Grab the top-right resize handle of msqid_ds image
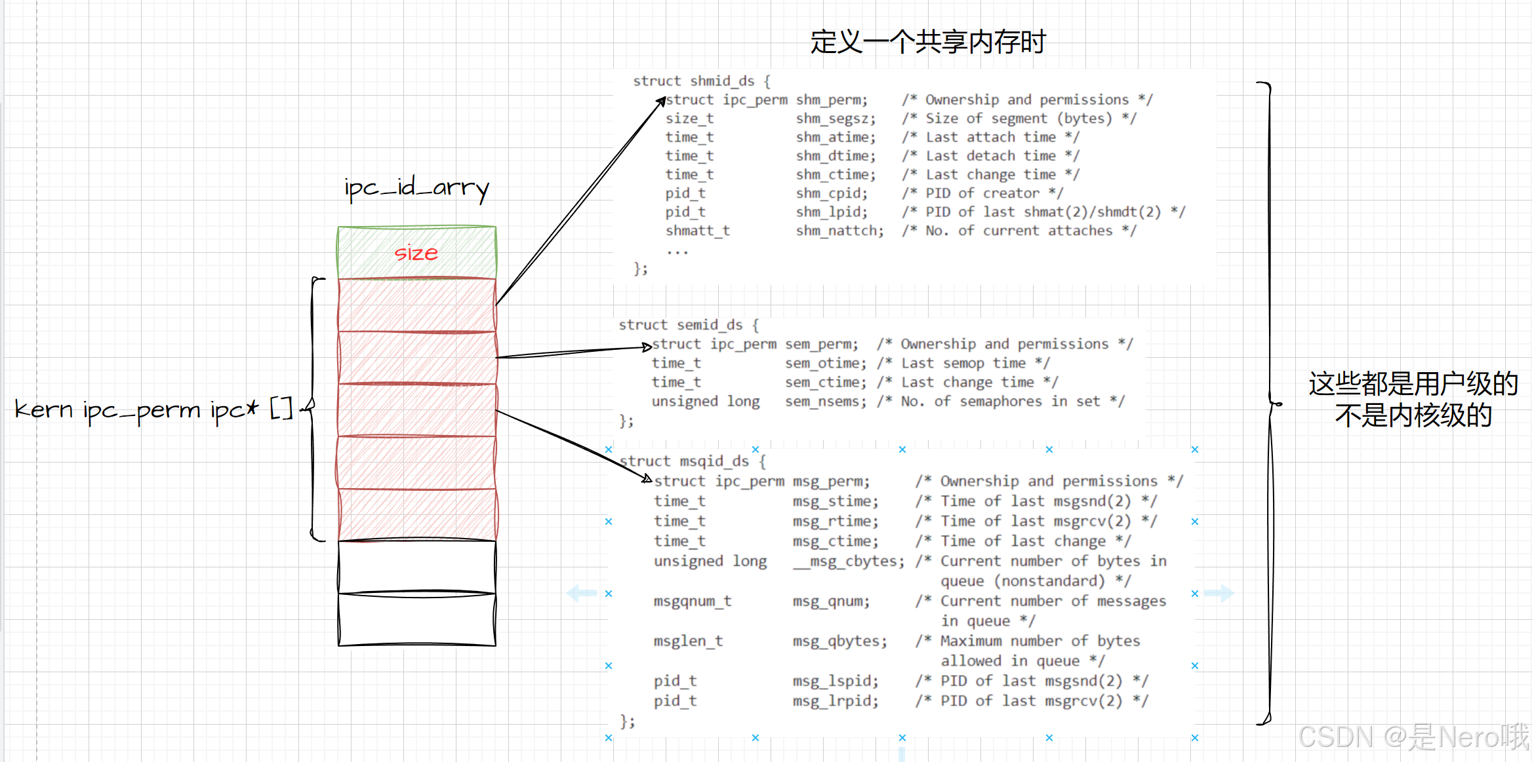1532x762 pixels. tap(1195, 449)
